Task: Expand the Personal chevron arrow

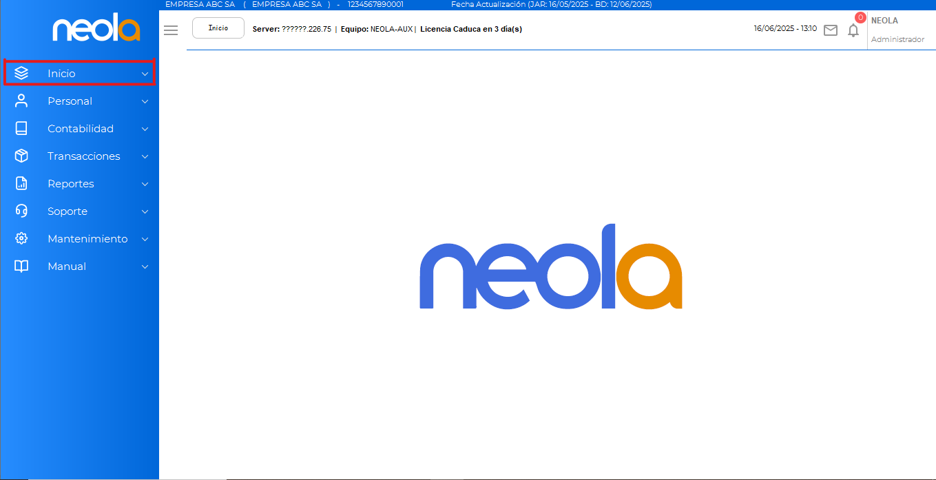Action: [x=145, y=101]
